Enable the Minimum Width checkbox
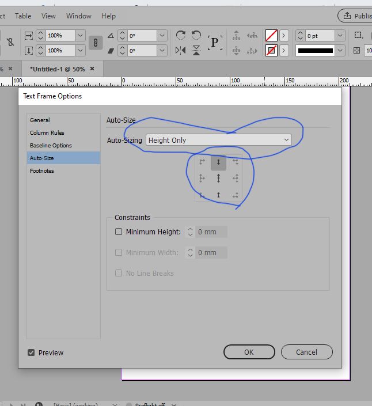The image size is (372, 406). pos(119,252)
